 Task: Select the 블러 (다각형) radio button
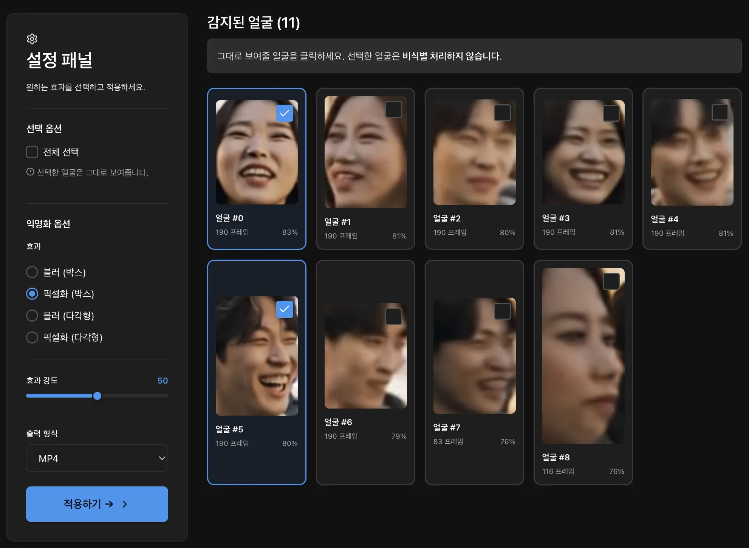[32, 316]
